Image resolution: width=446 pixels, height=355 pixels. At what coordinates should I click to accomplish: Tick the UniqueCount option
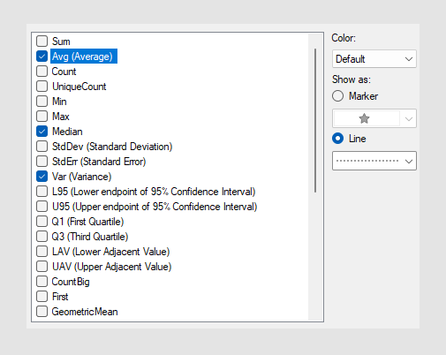click(42, 87)
